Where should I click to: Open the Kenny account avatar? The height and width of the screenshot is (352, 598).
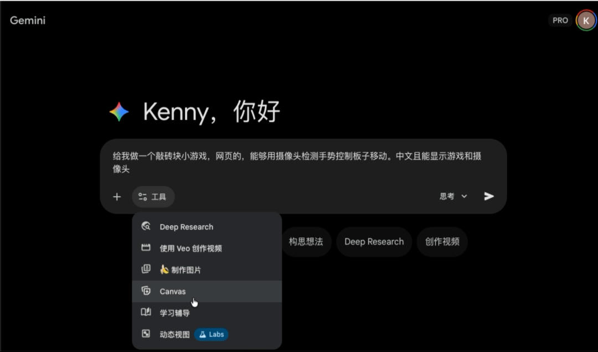(586, 20)
